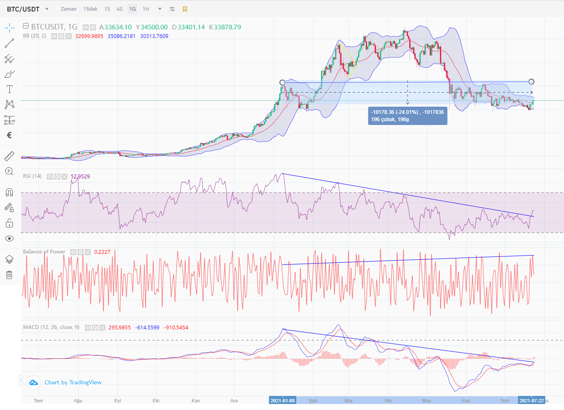Viewport: 564px width, 410px height.
Task: Open the Chart by TradingView link
Action: 73,382
